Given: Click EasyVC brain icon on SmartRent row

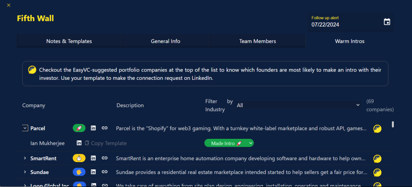Looking at the screenshot, I should click(377, 159).
